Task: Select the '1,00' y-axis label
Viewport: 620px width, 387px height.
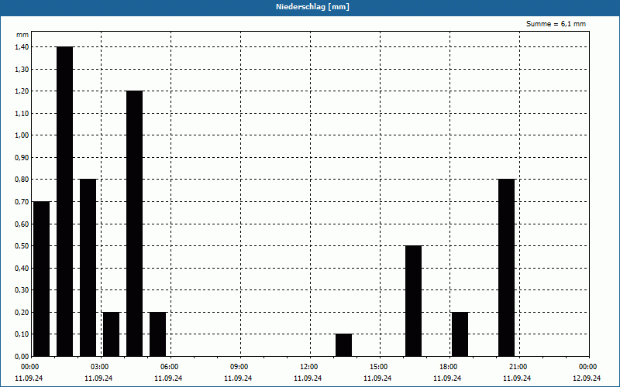Action: click(22, 135)
